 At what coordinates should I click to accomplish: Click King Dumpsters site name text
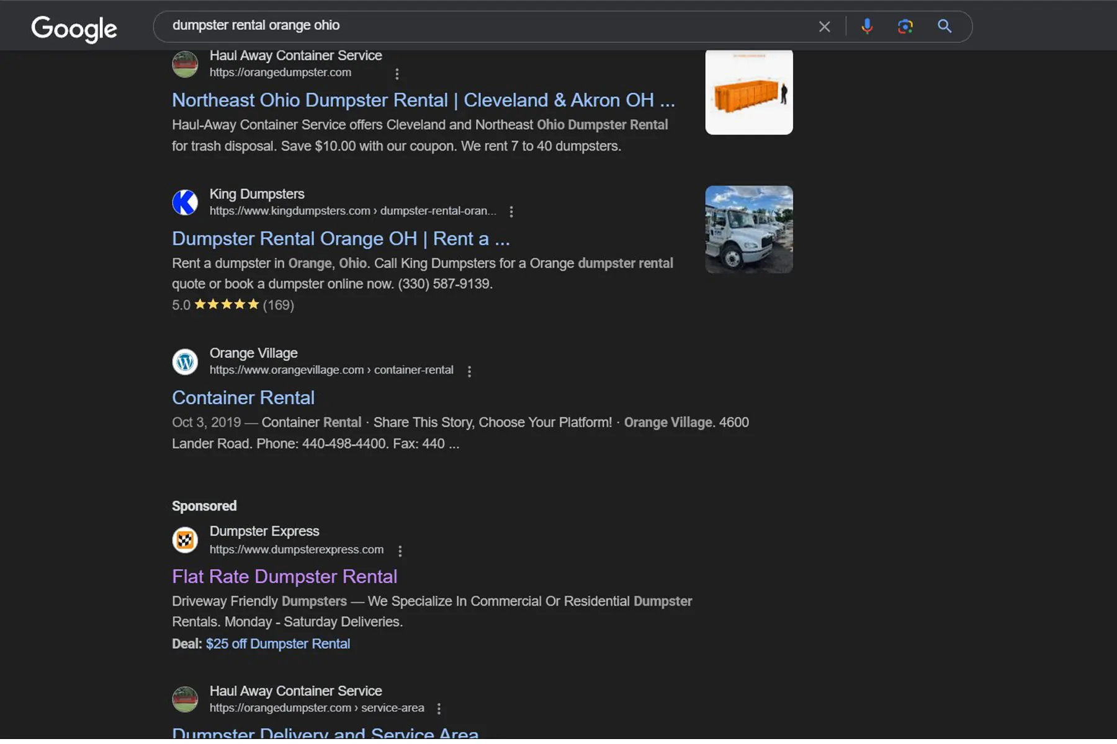pos(257,194)
